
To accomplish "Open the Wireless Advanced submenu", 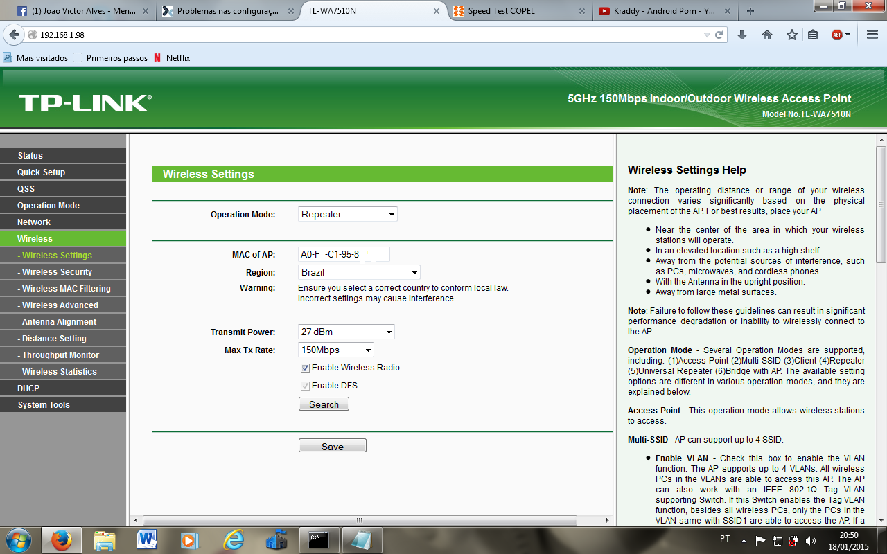I will pyautogui.click(x=63, y=305).
